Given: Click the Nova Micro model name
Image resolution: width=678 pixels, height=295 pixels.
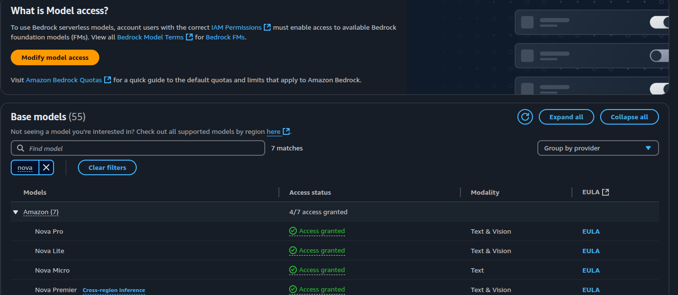Looking at the screenshot, I should coord(52,270).
